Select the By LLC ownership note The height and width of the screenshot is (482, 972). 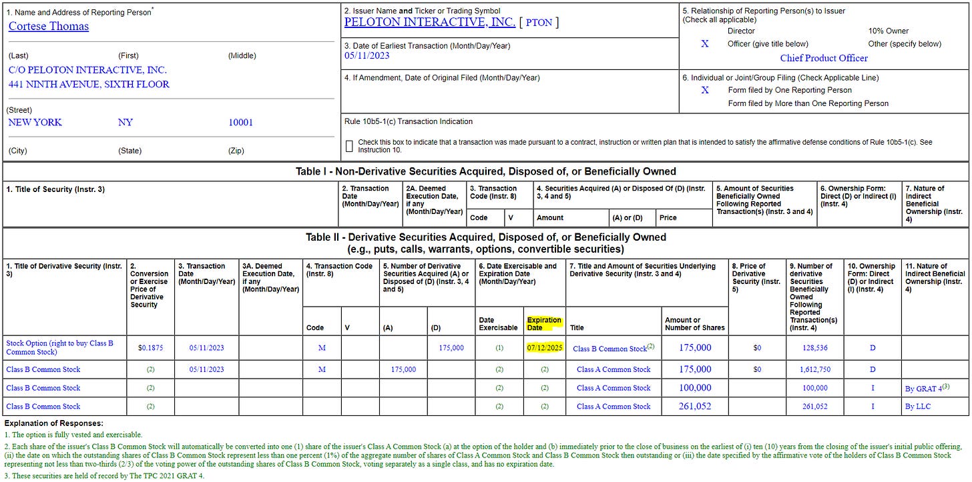coord(918,406)
